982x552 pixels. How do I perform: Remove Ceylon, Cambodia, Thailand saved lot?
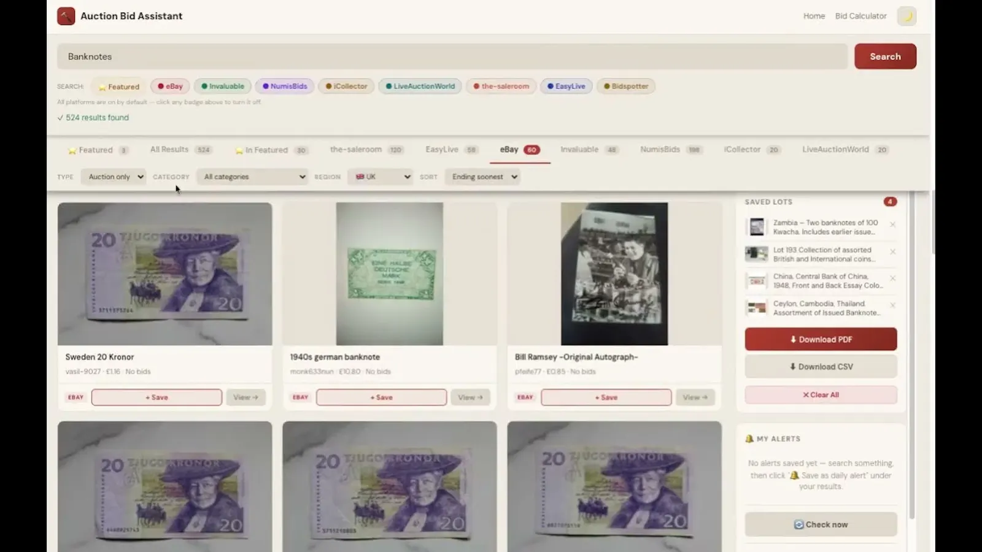892,305
